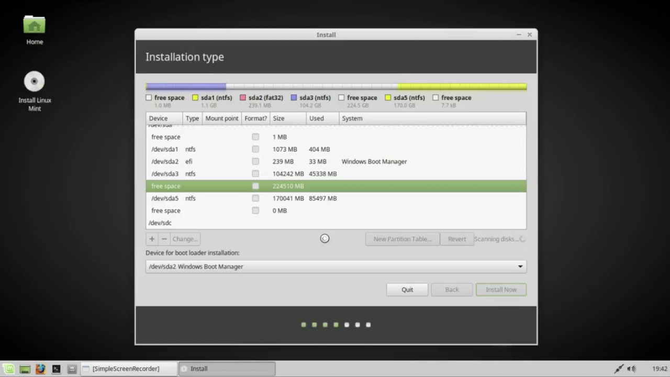Click the System column header
Image resolution: width=670 pixels, height=377 pixels.
point(432,118)
